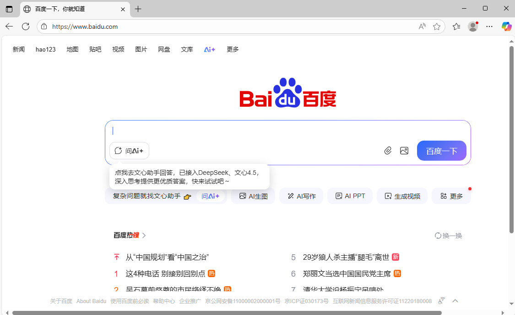Click the 百度一下 search button
The height and width of the screenshot is (315, 515).
coord(441,151)
